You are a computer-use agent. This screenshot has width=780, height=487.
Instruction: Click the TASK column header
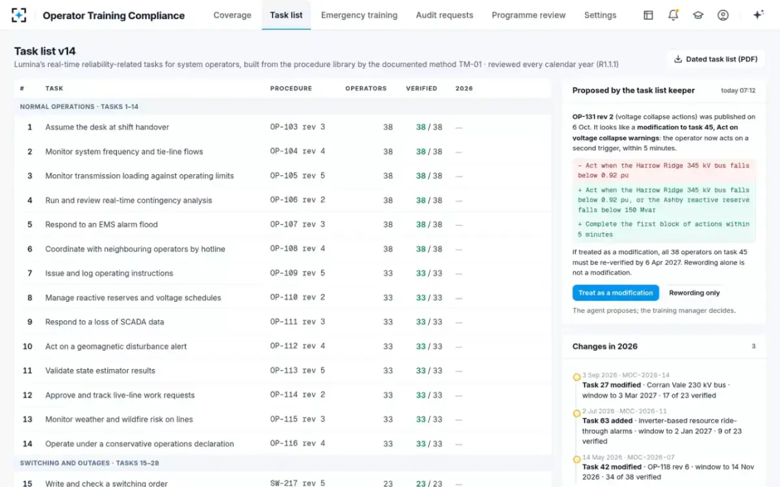pyautogui.click(x=54, y=88)
